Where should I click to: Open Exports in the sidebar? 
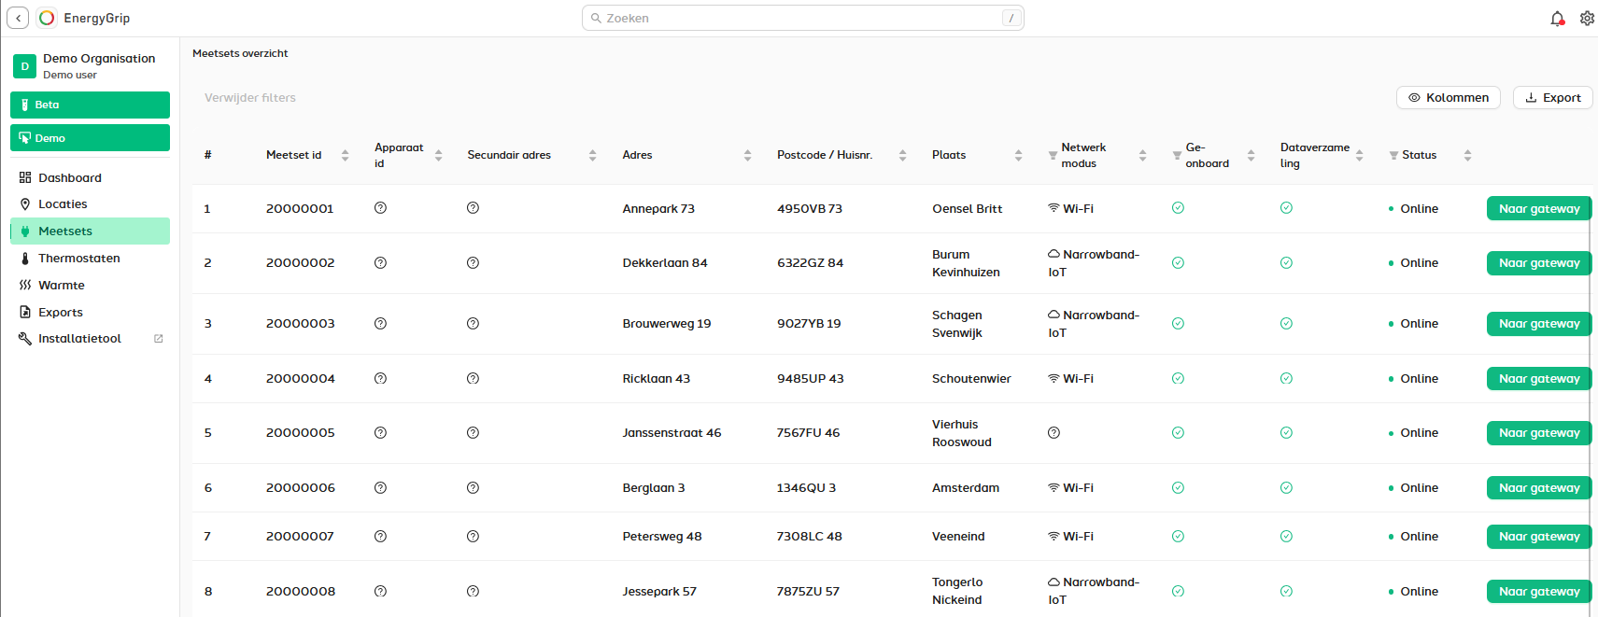click(x=90, y=312)
